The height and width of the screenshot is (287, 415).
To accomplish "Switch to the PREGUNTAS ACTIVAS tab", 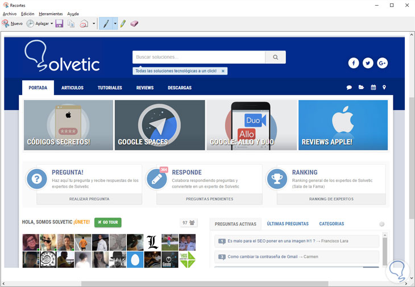I will pos(235,224).
